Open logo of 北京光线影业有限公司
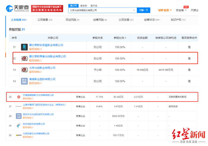 tap(24, 70)
